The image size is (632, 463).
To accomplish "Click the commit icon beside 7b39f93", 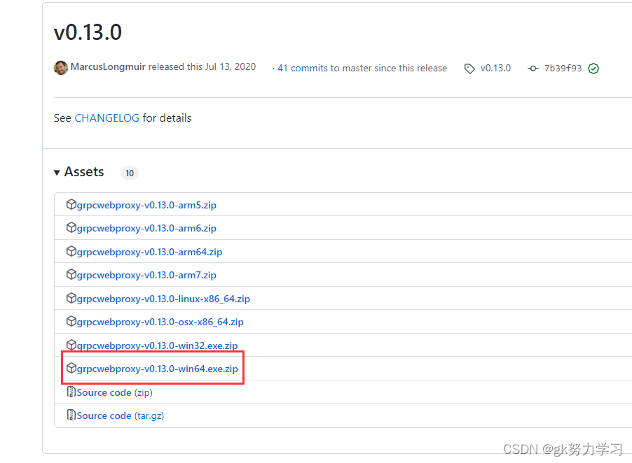I will pyautogui.click(x=533, y=69).
